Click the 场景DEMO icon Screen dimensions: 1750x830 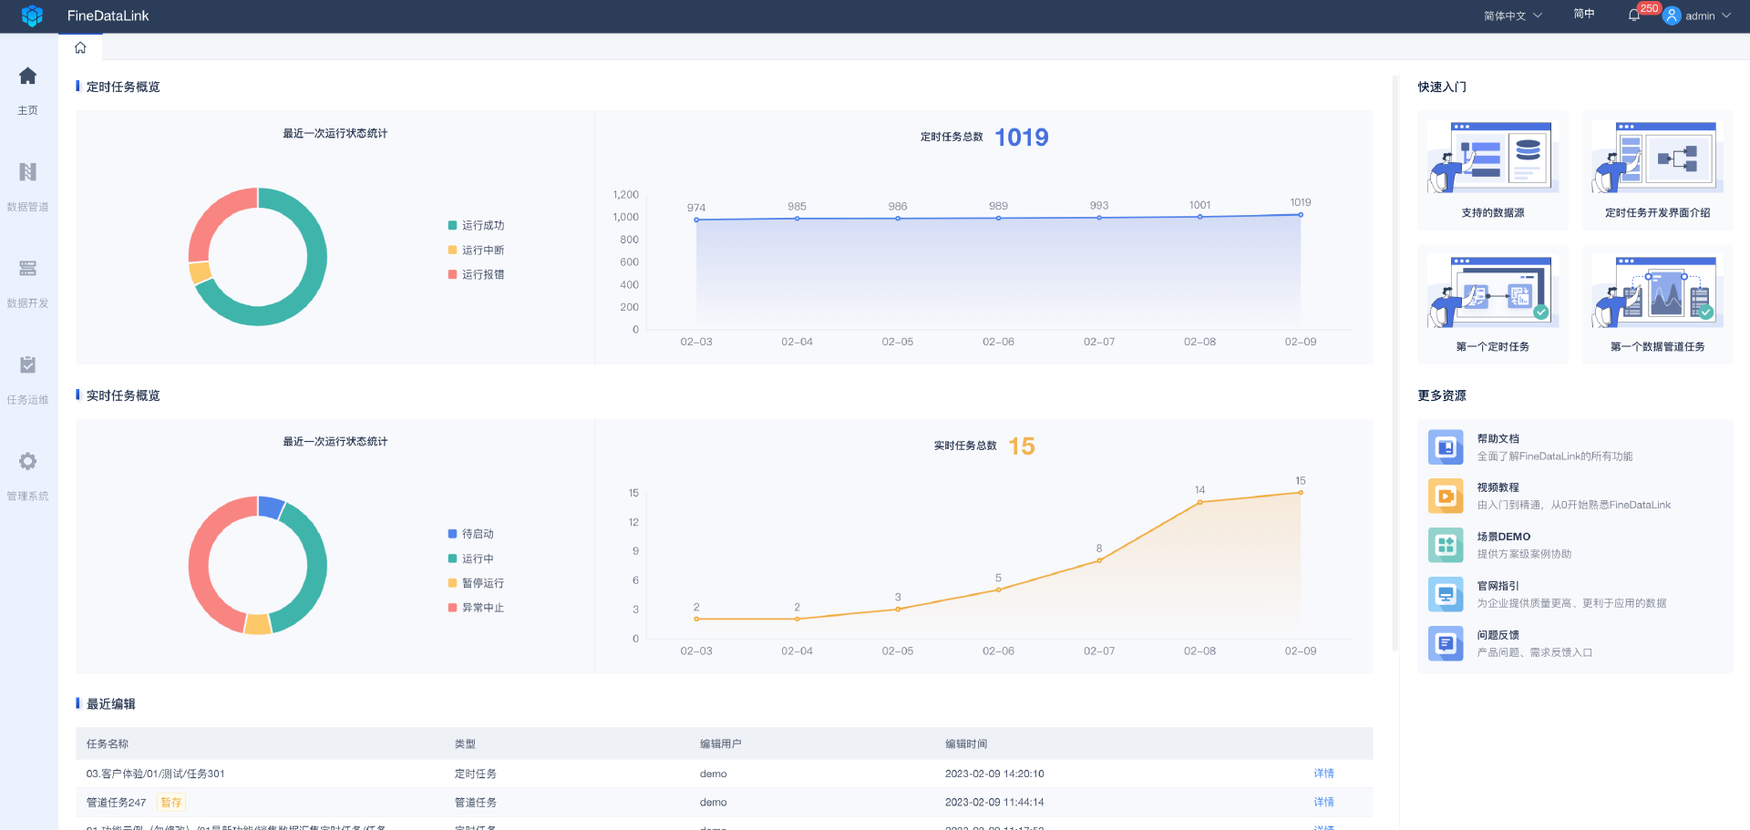(x=1446, y=546)
